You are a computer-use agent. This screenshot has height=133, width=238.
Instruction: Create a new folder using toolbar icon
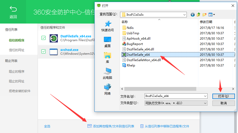204,15
